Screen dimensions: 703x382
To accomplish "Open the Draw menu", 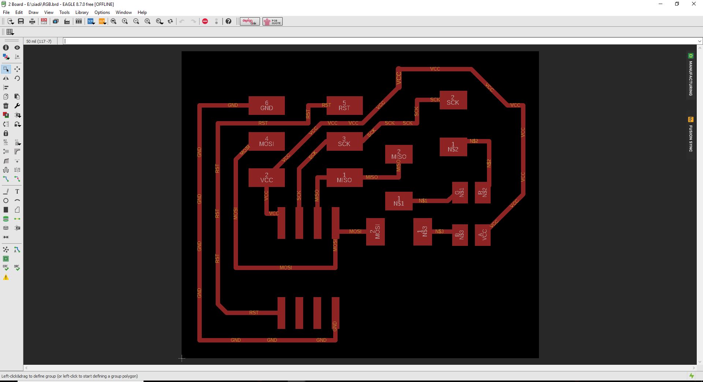I will (x=33, y=12).
